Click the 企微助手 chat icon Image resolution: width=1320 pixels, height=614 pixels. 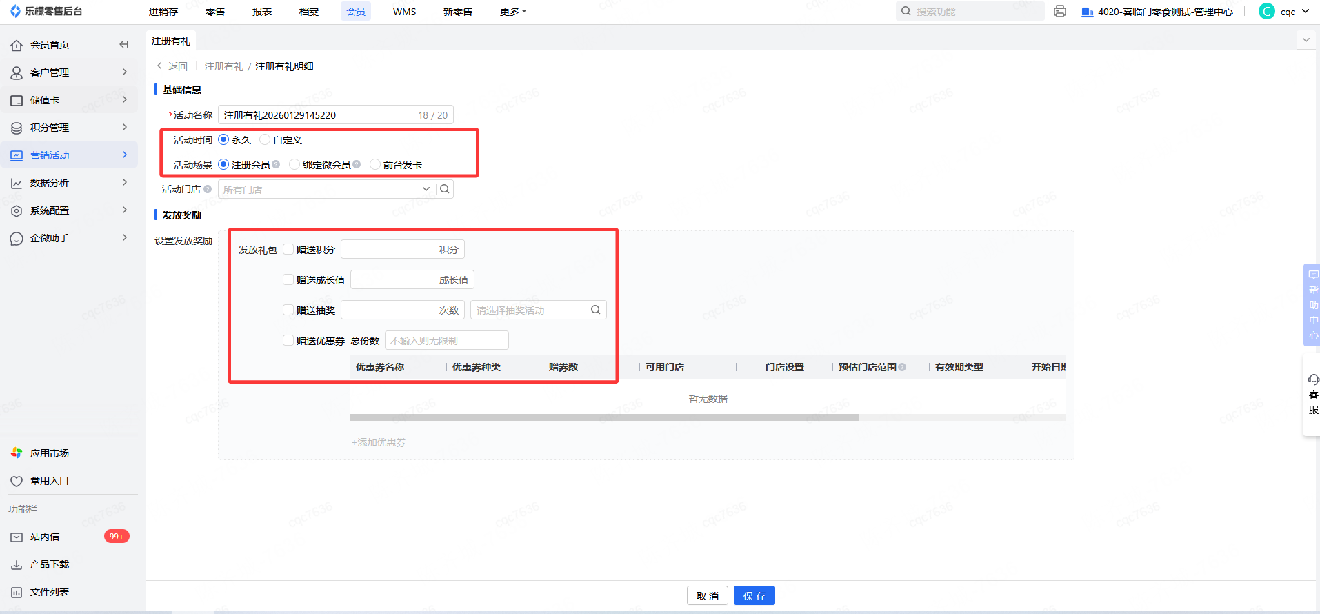coord(17,238)
